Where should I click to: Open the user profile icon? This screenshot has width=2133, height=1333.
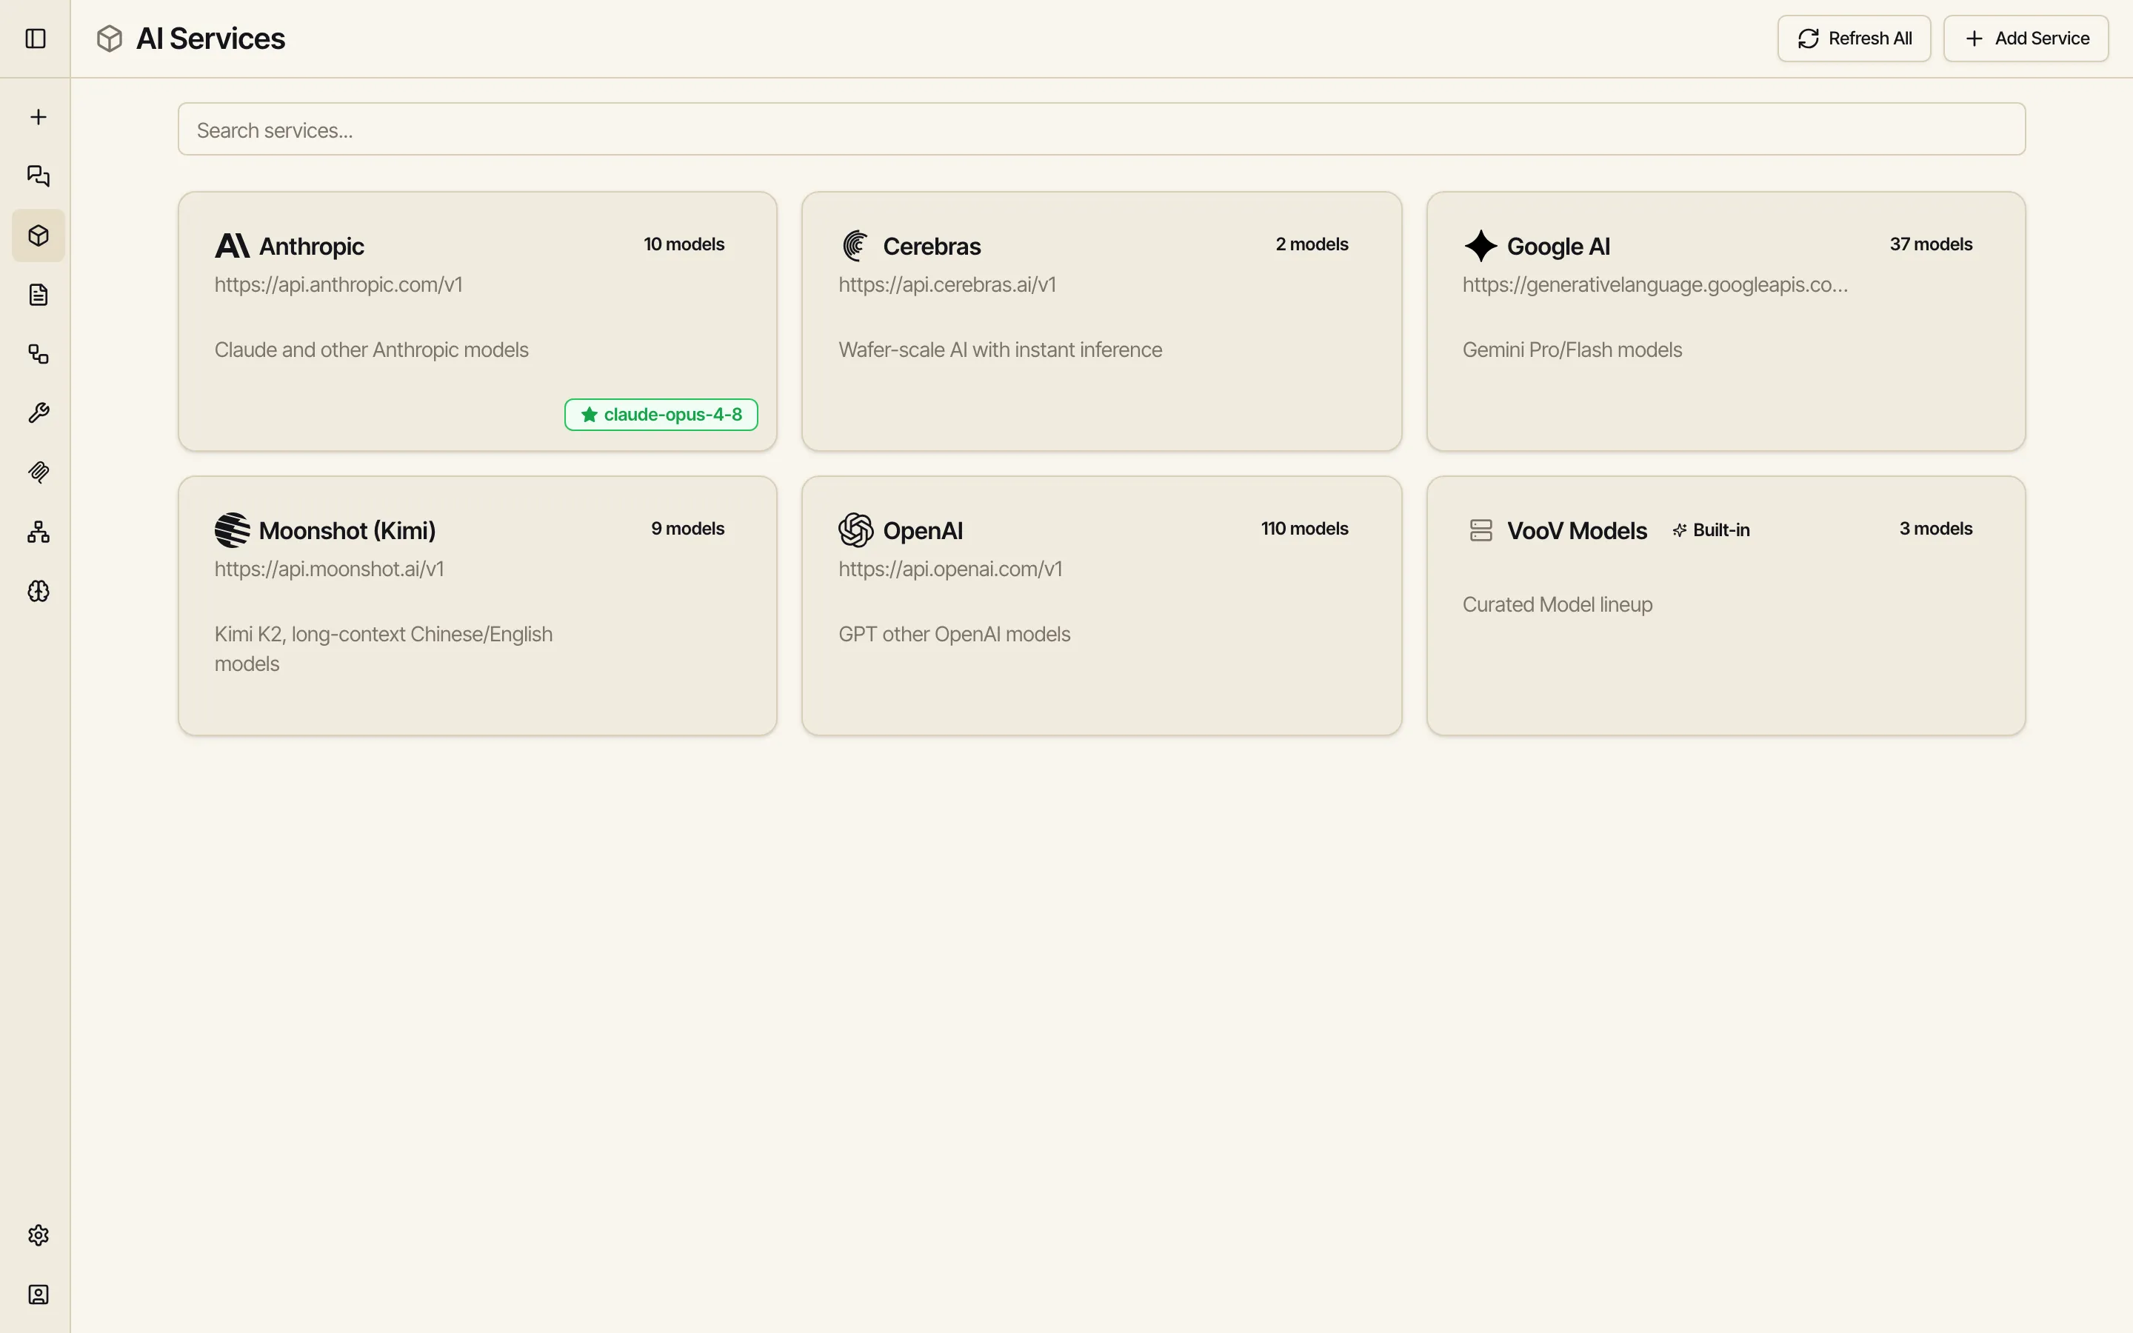point(38,1294)
